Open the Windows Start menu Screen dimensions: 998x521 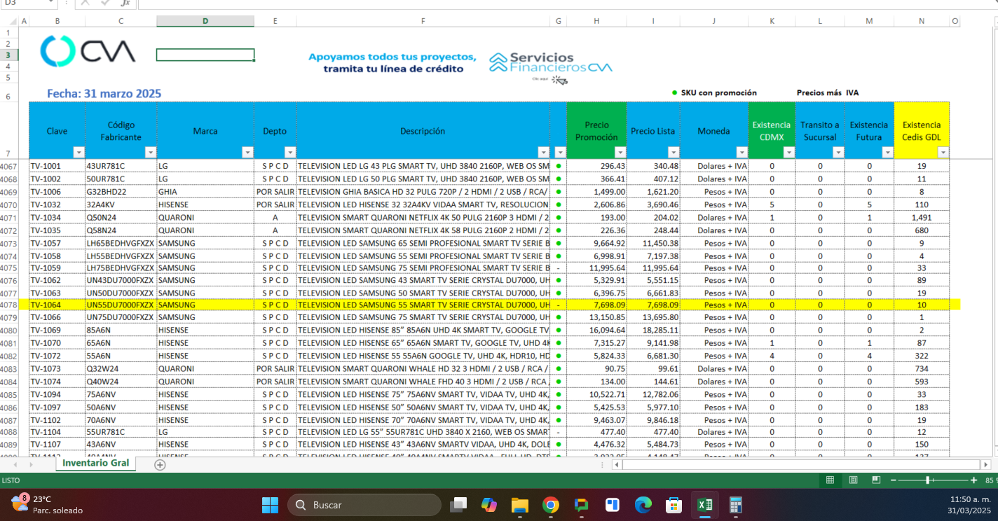pyautogui.click(x=270, y=505)
